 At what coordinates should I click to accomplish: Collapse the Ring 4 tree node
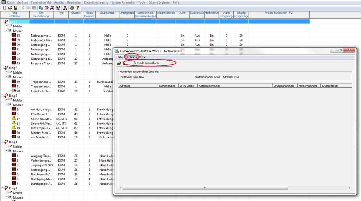tap(2, 142)
